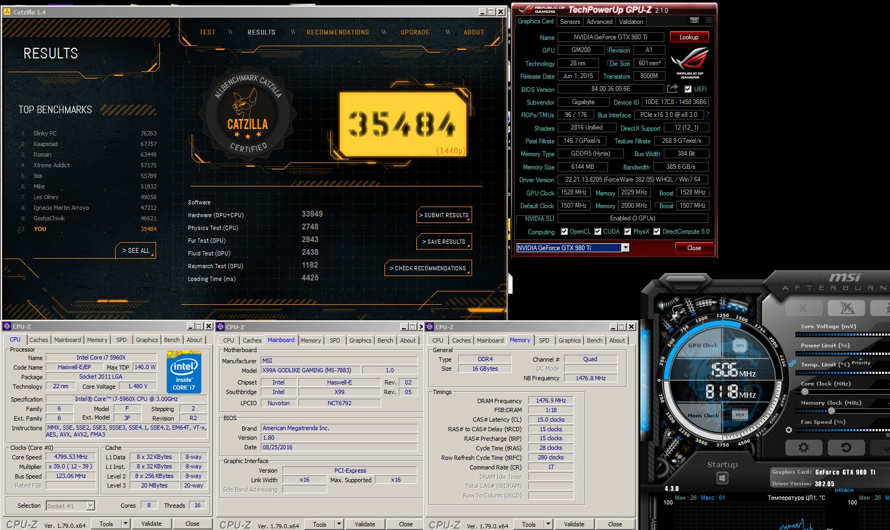Open Afterburner settings gear button

point(803,447)
